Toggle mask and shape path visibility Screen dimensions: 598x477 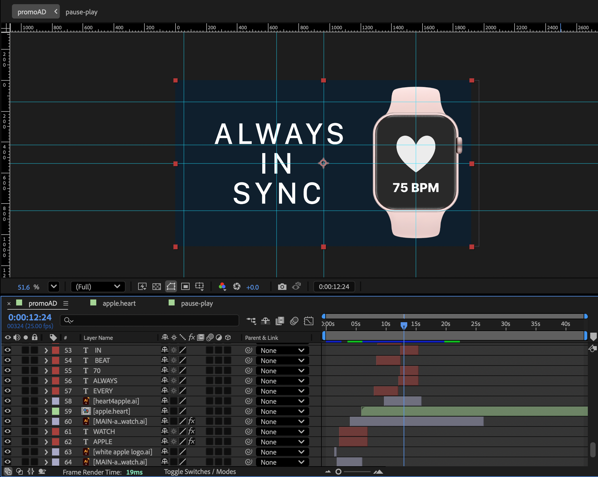[171, 287]
